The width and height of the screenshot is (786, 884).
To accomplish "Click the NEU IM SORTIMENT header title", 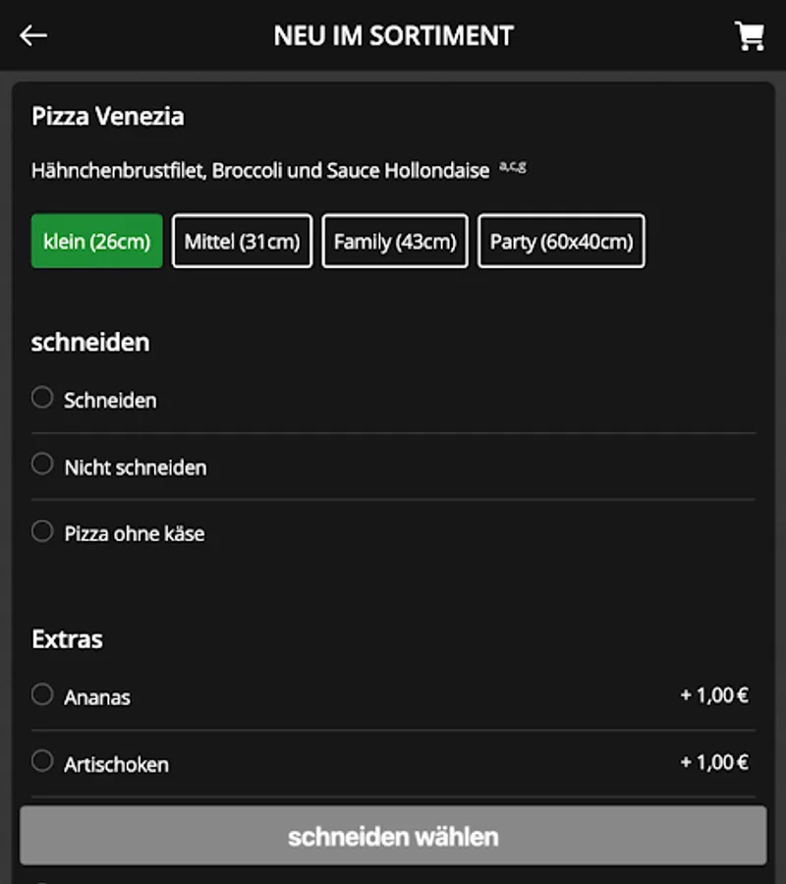I will click(x=393, y=36).
